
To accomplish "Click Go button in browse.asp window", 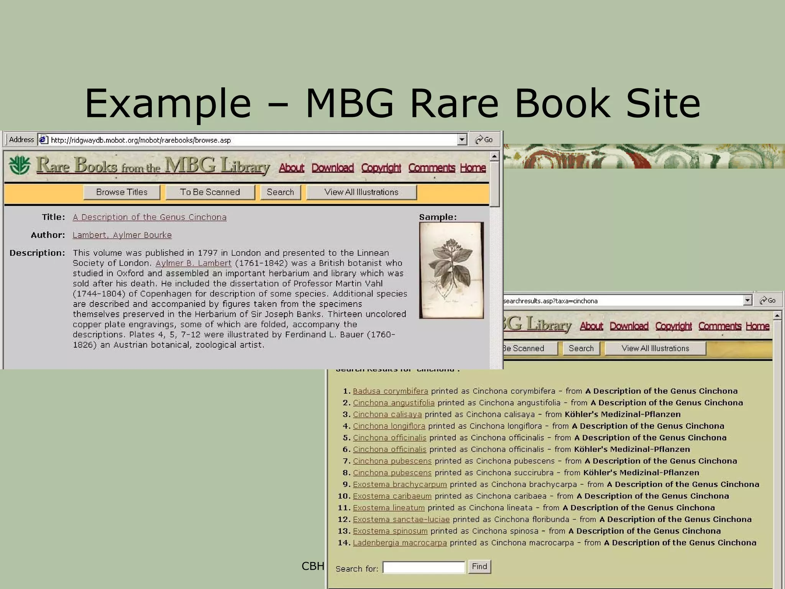I will point(484,140).
